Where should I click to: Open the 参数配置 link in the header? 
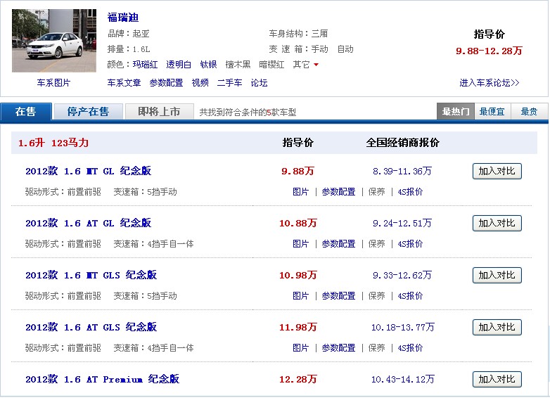[166, 83]
